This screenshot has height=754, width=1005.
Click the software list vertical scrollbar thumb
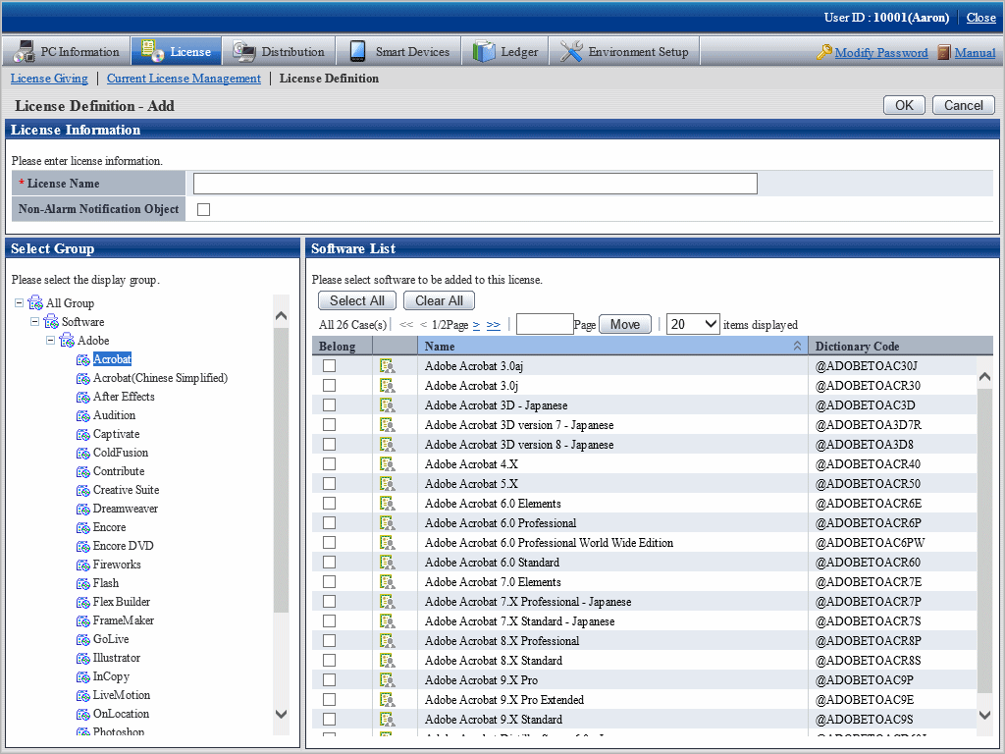(985, 540)
